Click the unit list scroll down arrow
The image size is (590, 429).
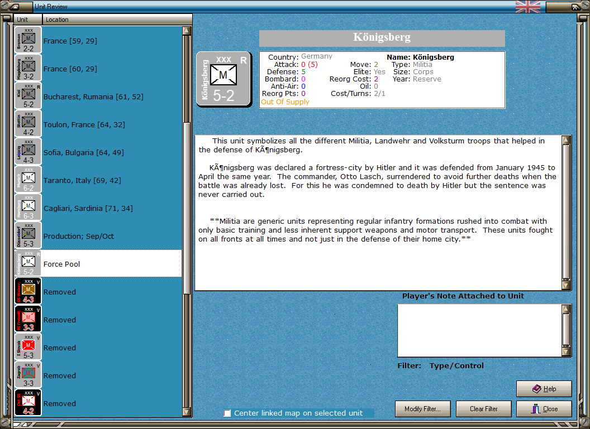187,412
